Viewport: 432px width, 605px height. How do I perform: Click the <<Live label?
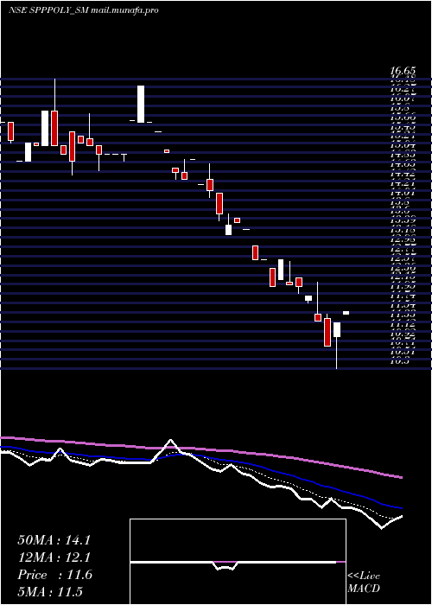(x=364, y=576)
